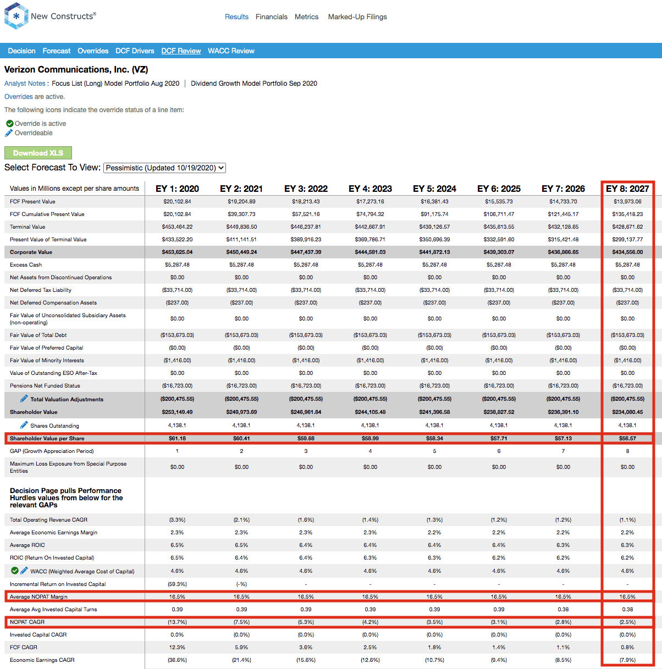Download the XLS file
The height and width of the screenshot is (669, 662).
point(38,153)
